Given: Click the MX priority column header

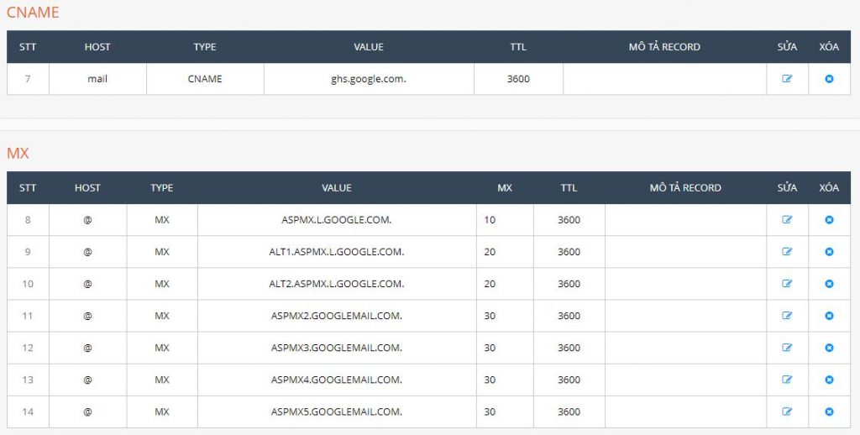Looking at the screenshot, I should [x=505, y=187].
